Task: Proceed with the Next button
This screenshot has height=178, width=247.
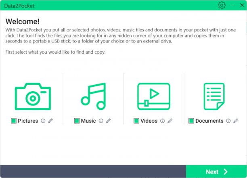Action: tap(216, 172)
